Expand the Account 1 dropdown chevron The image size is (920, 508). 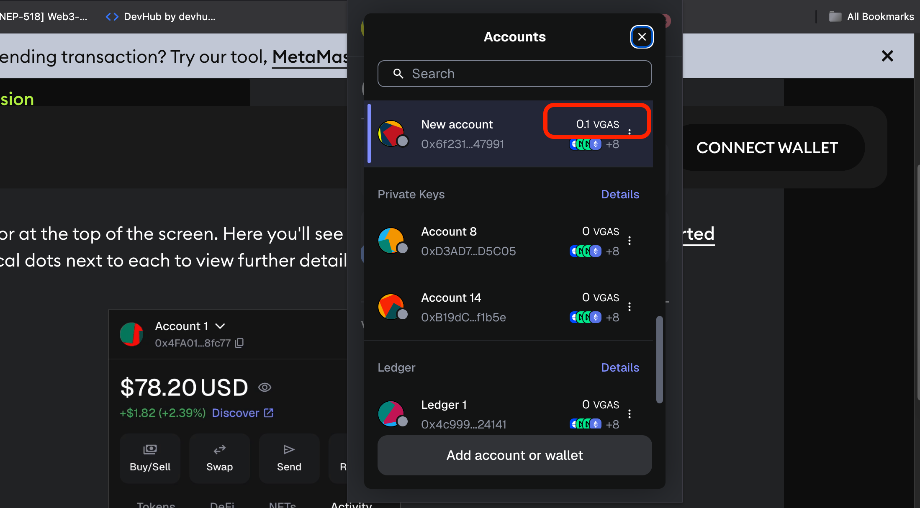(221, 326)
